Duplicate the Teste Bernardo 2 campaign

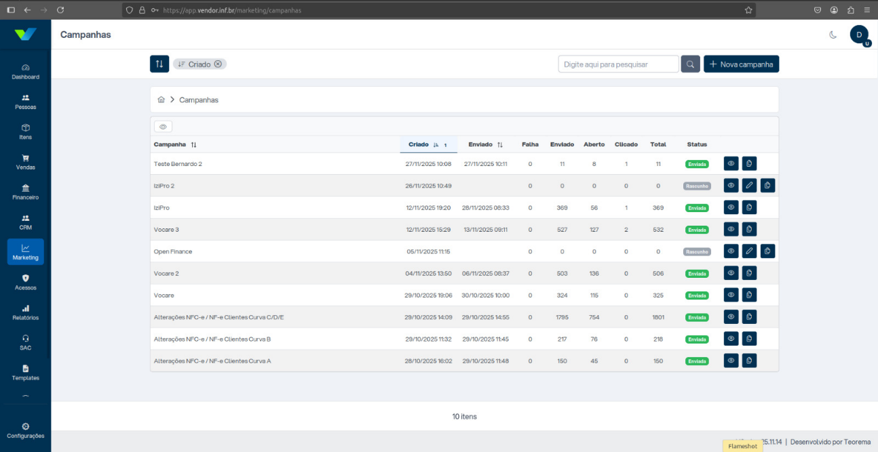pos(749,163)
